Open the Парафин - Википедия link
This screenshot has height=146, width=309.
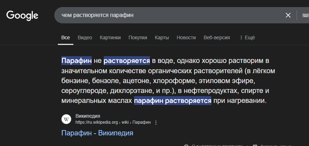tap(97, 133)
